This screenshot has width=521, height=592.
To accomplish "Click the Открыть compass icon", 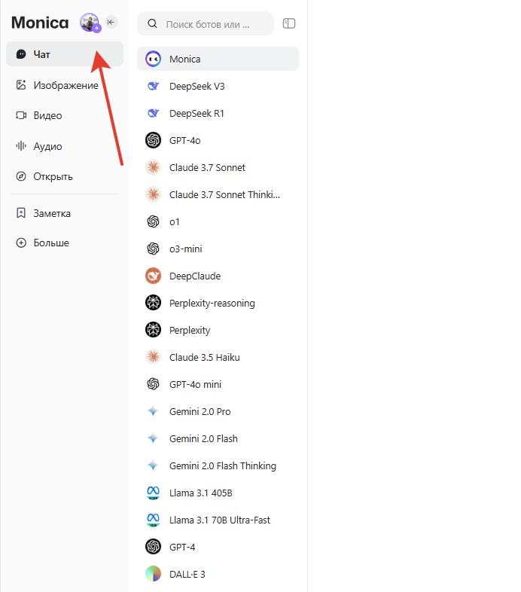I will click(x=21, y=176).
